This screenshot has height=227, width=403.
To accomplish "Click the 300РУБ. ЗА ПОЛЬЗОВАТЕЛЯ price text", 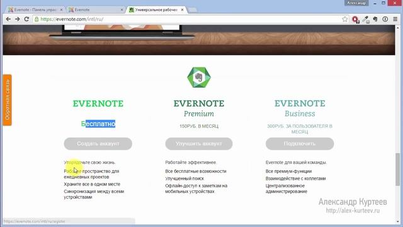I will pyautogui.click(x=300, y=129).
